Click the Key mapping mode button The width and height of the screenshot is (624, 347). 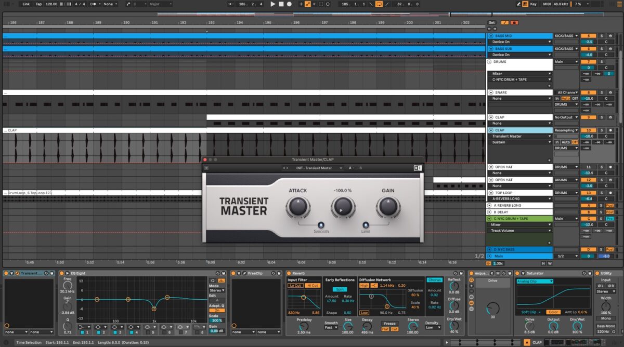click(533, 4)
